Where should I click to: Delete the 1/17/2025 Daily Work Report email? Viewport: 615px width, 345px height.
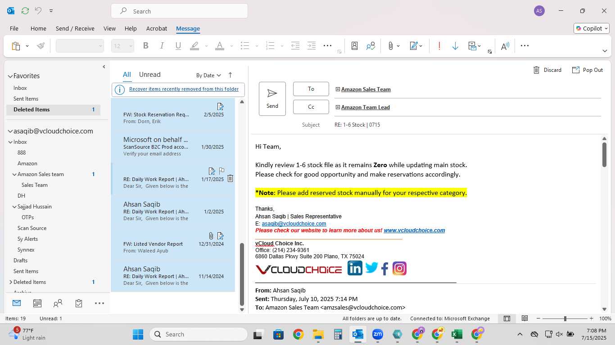click(x=230, y=178)
